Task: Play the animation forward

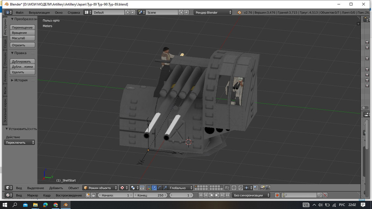Action: coord(217,195)
